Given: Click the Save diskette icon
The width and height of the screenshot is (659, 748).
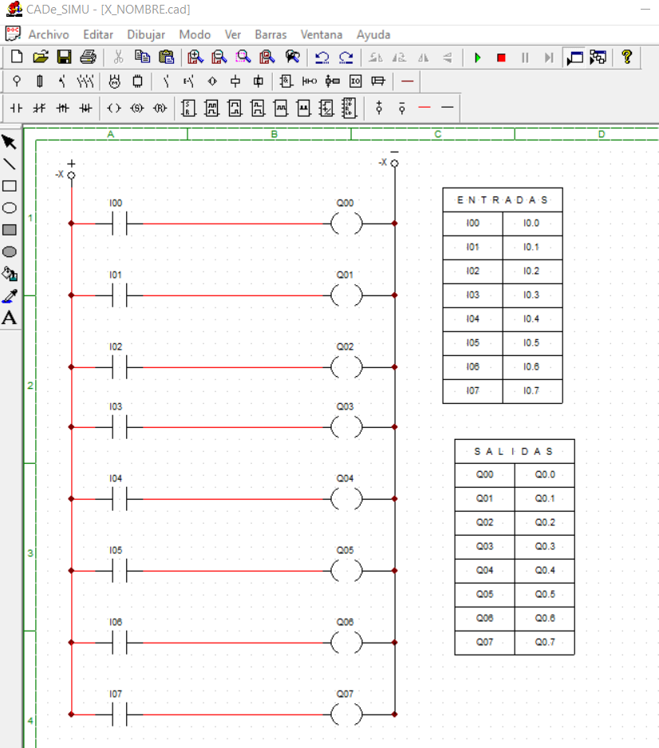Looking at the screenshot, I should click(x=64, y=57).
